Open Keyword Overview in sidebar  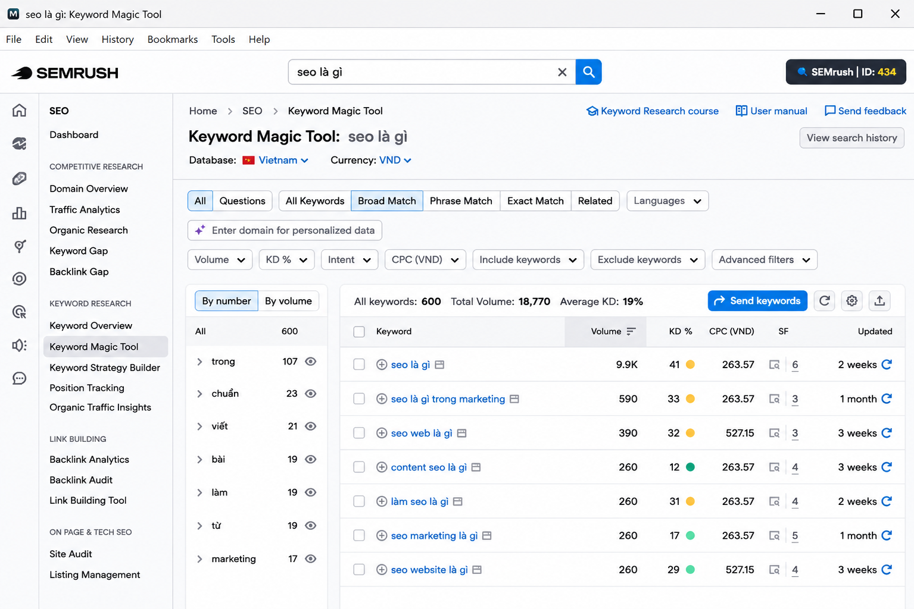pyautogui.click(x=91, y=326)
